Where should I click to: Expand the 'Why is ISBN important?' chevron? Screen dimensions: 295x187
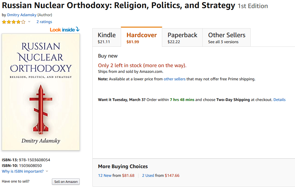click(x=47, y=171)
